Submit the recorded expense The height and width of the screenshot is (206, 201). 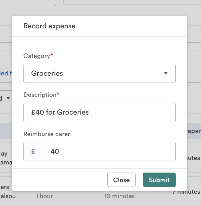(159, 180)
